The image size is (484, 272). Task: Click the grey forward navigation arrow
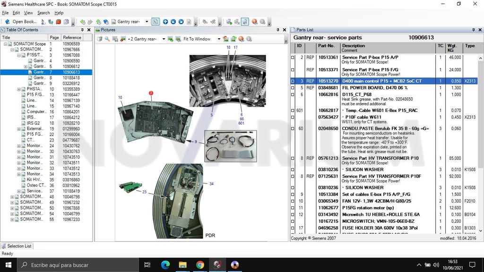90,22
